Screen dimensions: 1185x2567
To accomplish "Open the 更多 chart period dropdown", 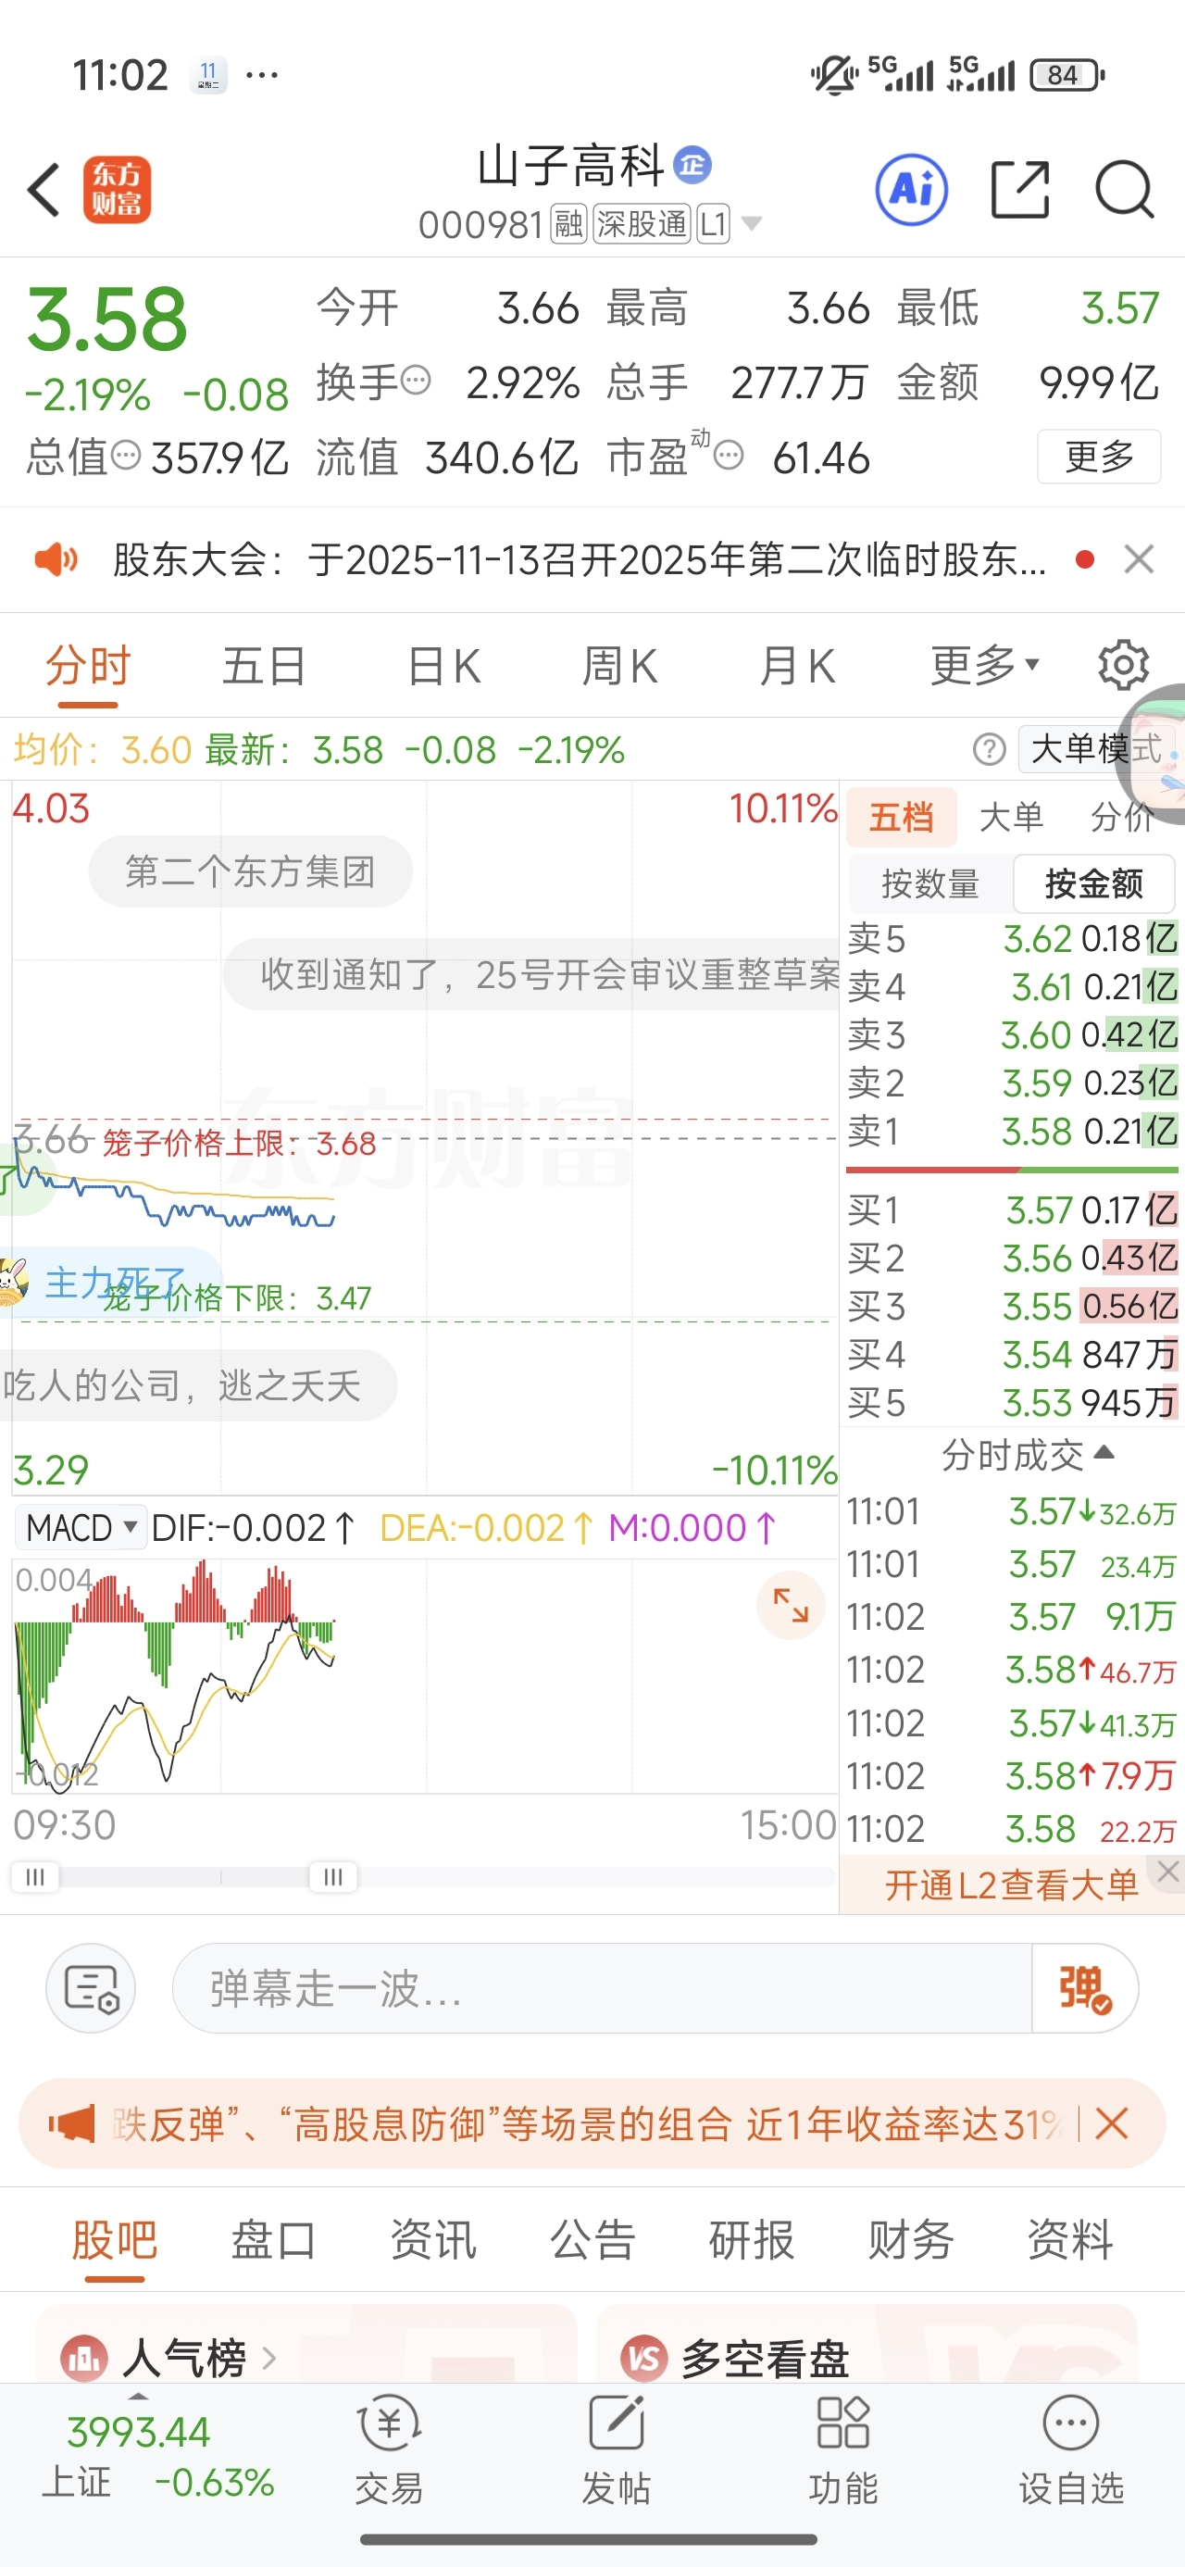I will click(985, 666).
